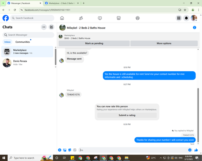Open the Marketplace icon in top navigation
The width and height of the screenshot is (202, 161).
coord(119,18)
